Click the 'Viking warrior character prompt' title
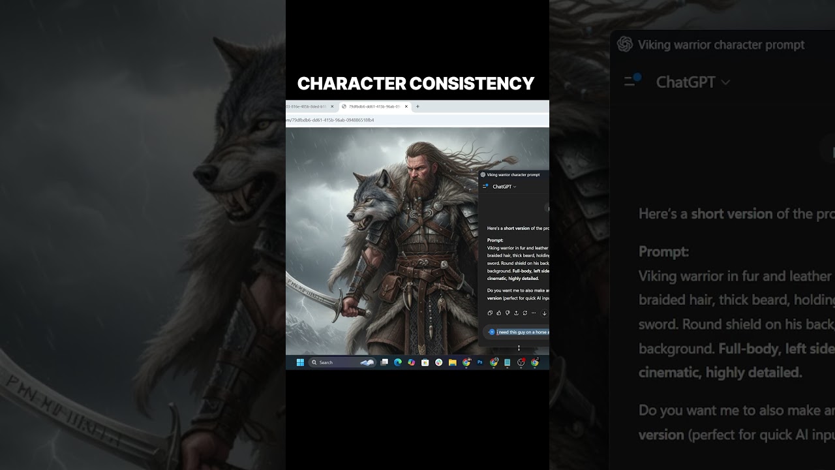This screenshot has width=835, height=470. click(513, 175)
